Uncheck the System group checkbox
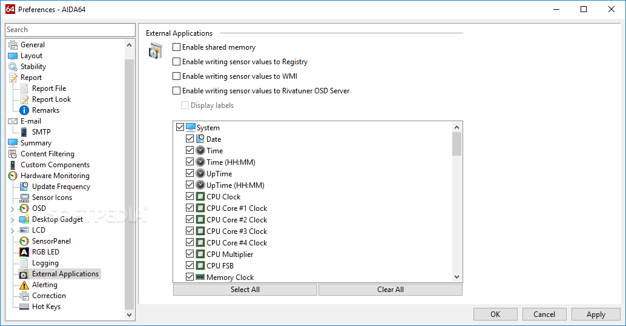This screenshot has width=626, height=326. click(x=180, y=127)
